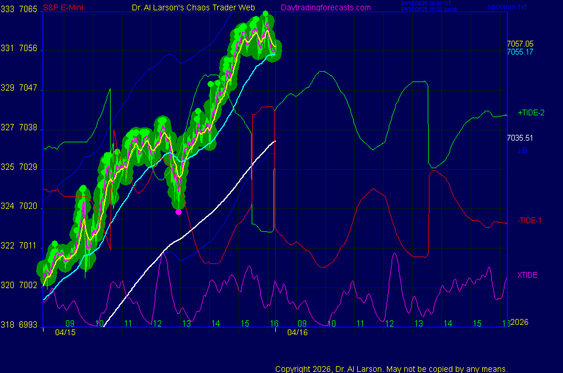Select the -TIDE-1 legend label
Image resolution: width=563 pixels, height=373 pixels.
point(530,220)
